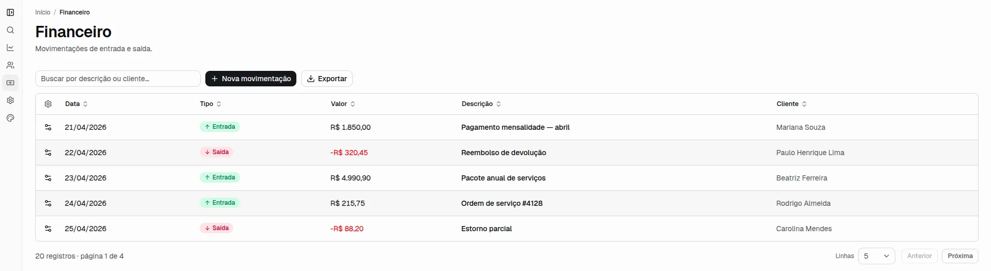The height and width of the screenshot is (271, 991).
Task: Open row actions for 25/04/2026
Action: tap(48, 229)
